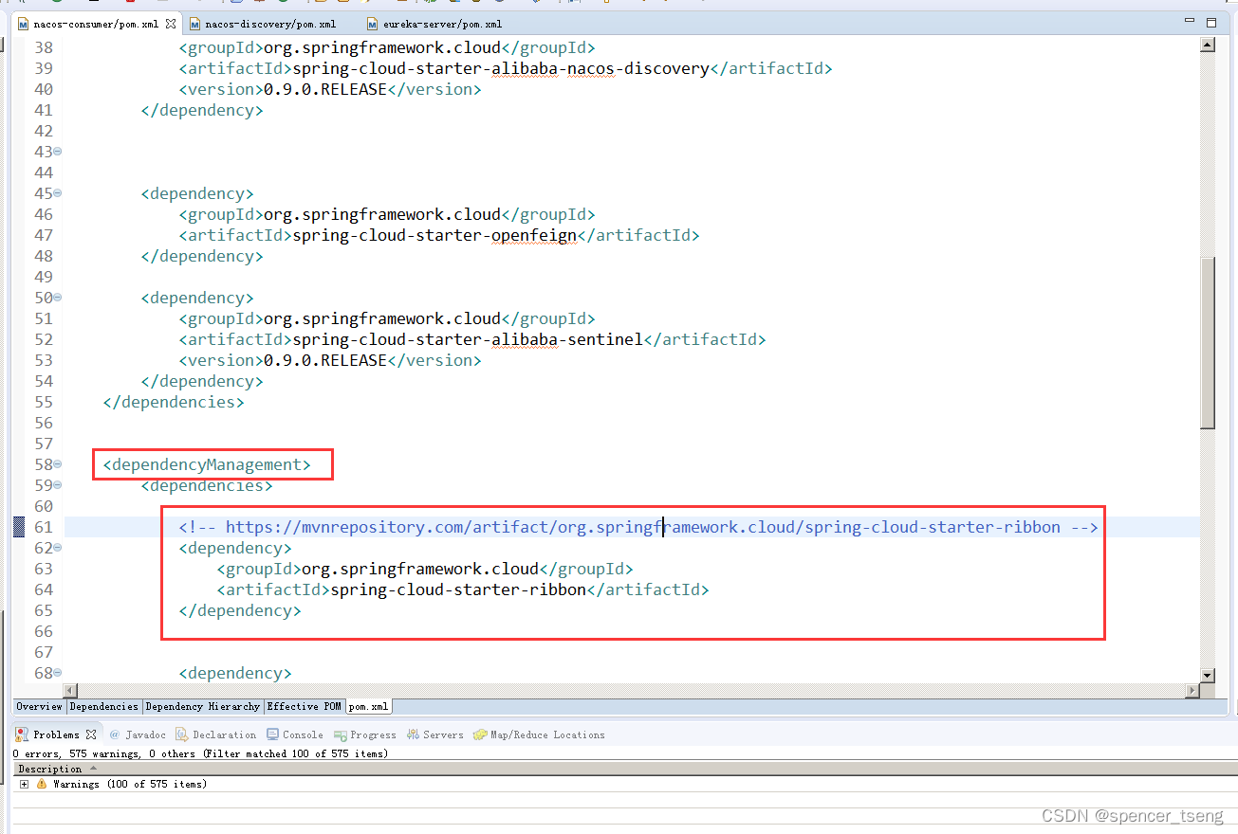1238x834 pixels.
Task: Collapse the fold at line 59
Action: (x=58, y=485)
